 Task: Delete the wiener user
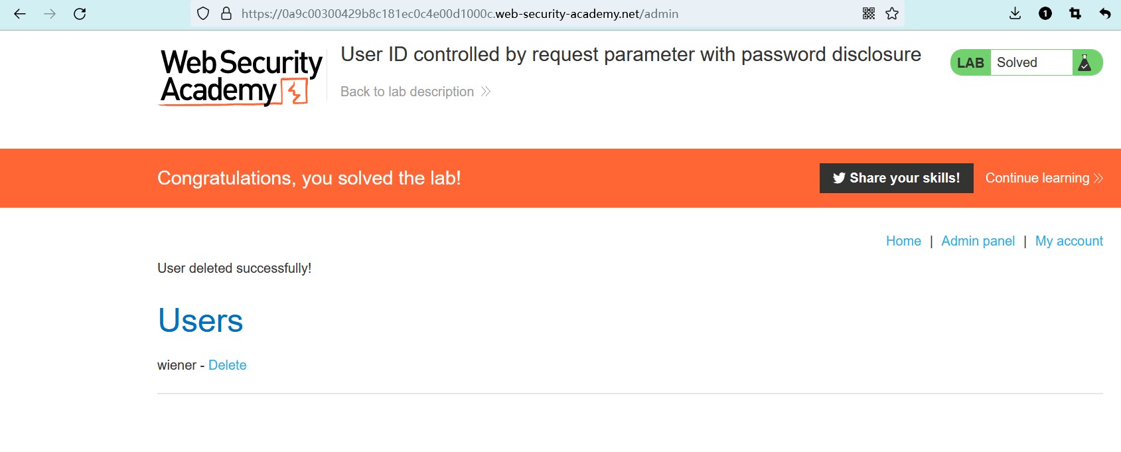[x=228, y=365]
